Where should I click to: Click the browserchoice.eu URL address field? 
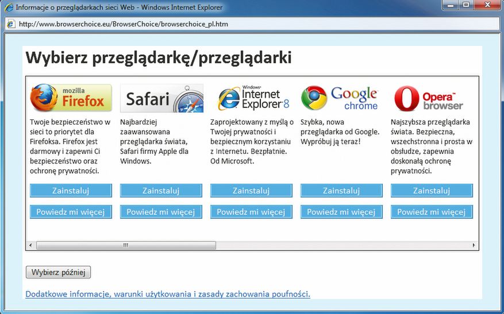pyautogui.click(x=252, y=24)
